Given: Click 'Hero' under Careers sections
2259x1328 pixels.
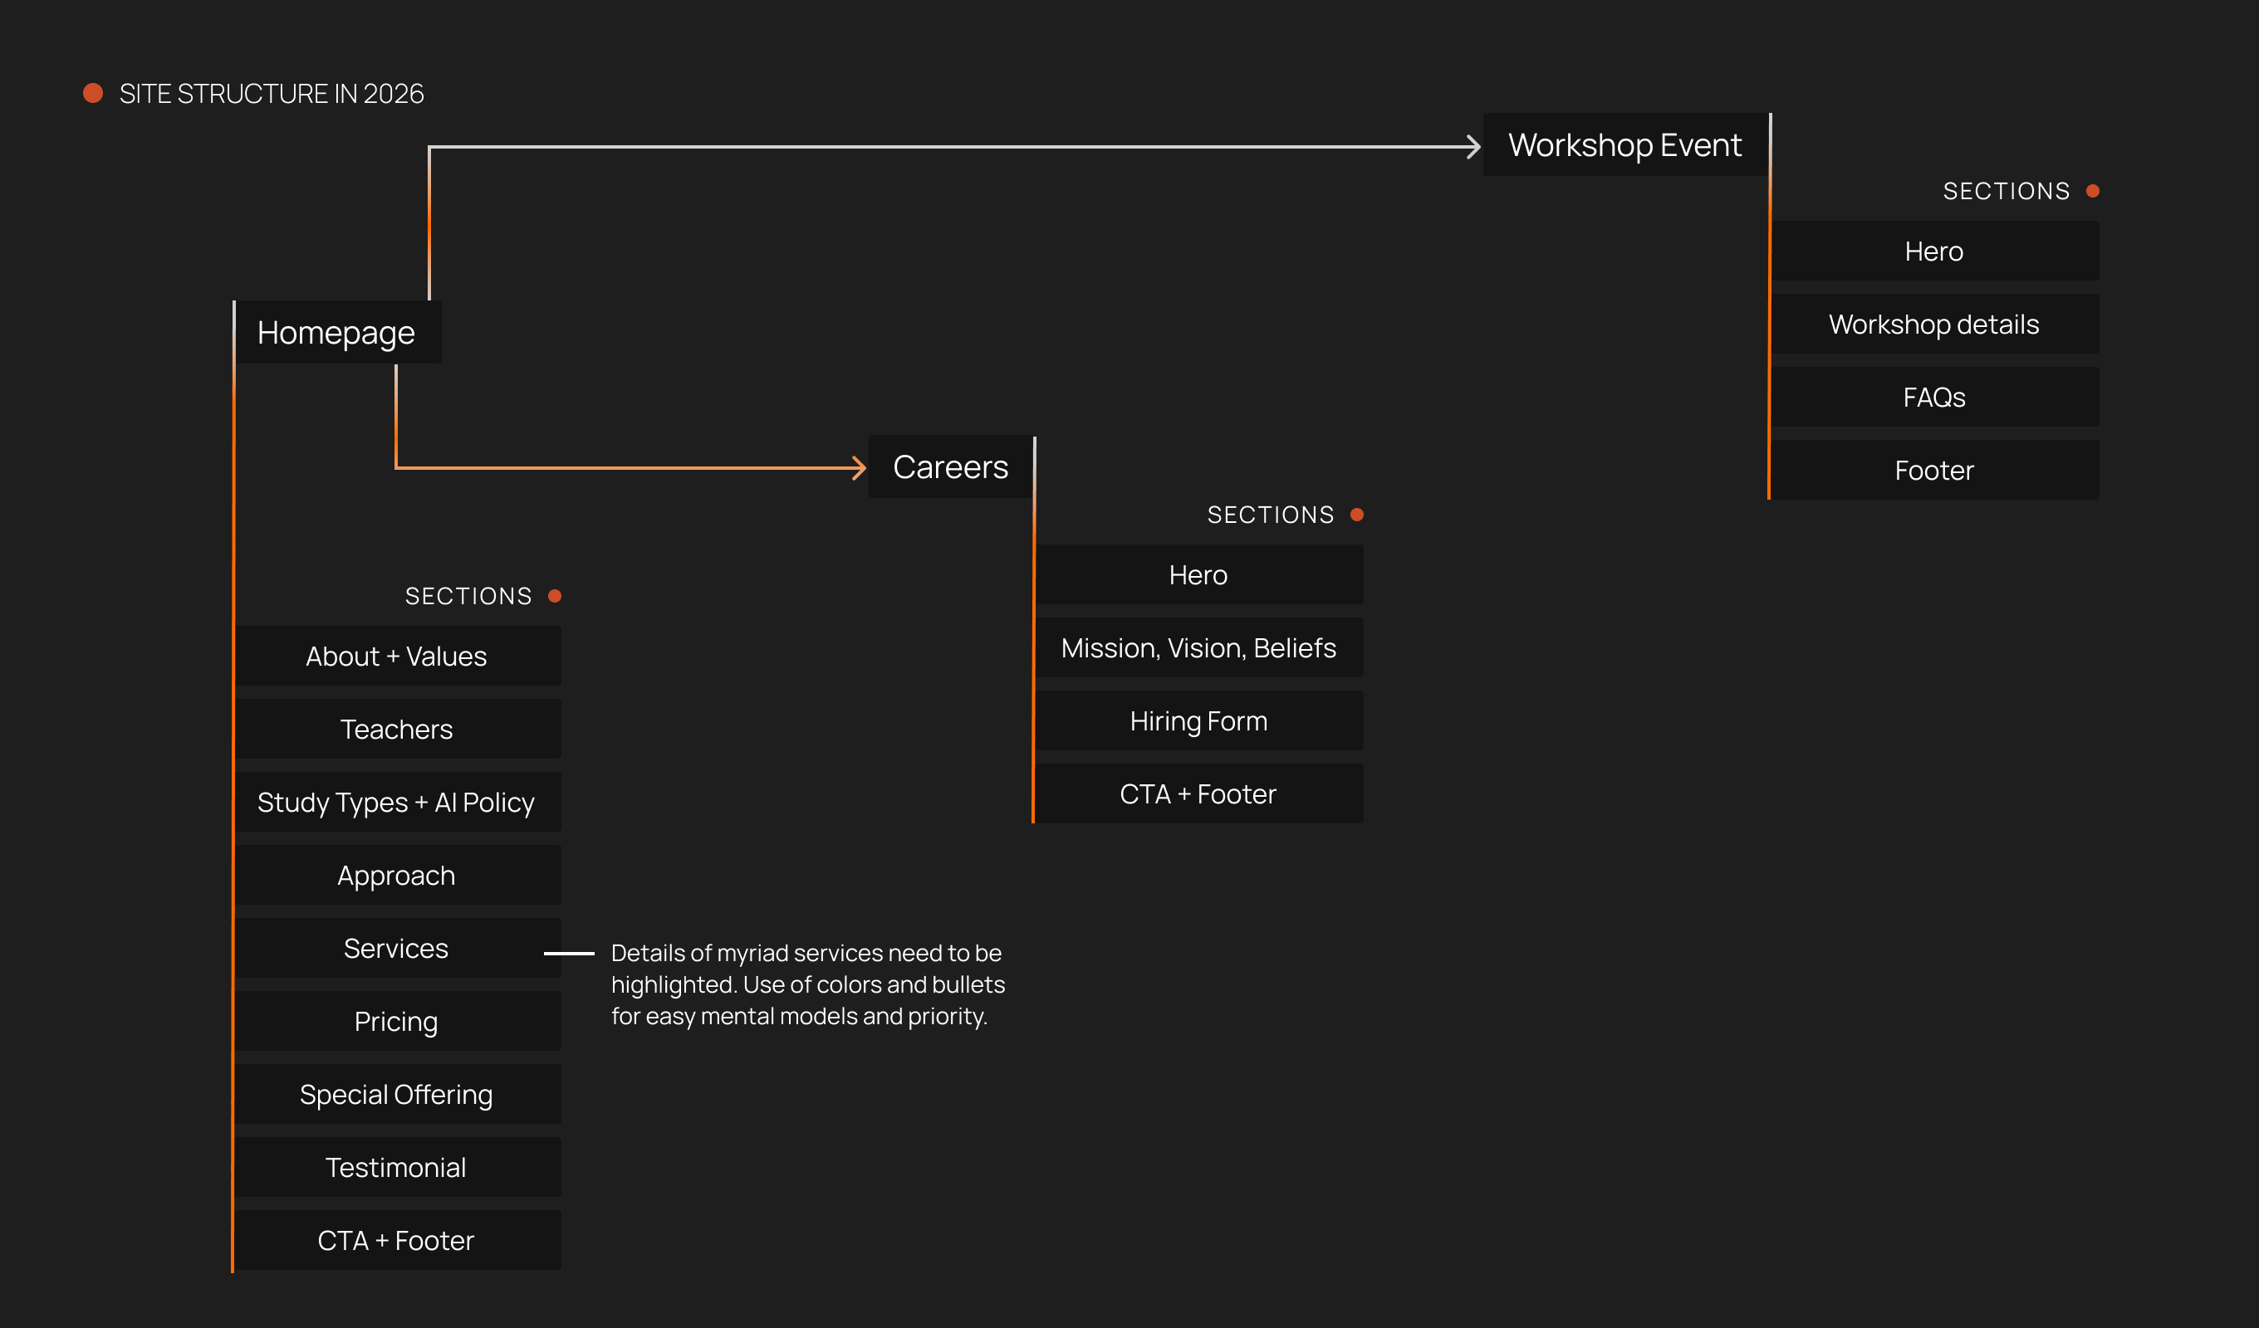Looking at the screenshot, I should click(x=1198, y=574).
